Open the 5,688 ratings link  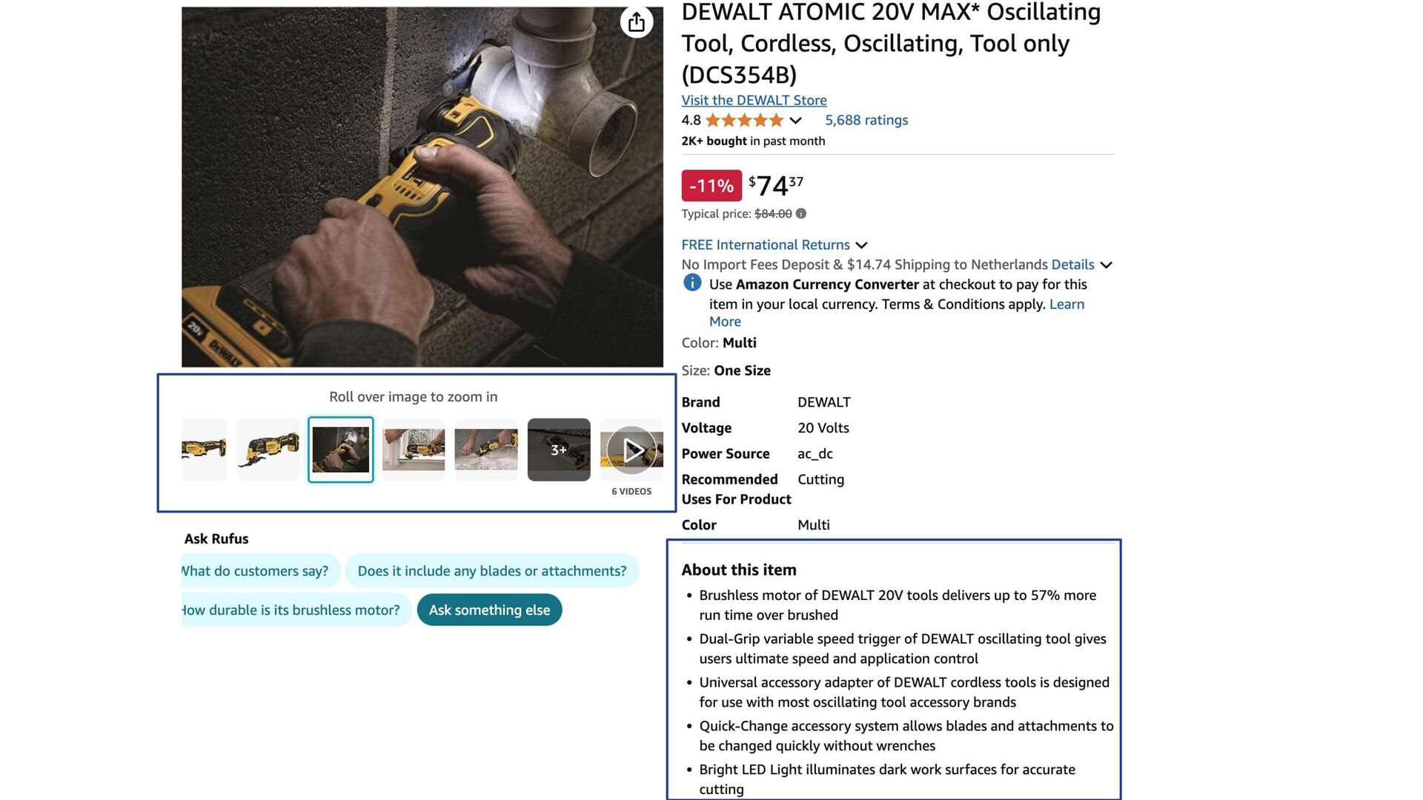pos(866,120)
